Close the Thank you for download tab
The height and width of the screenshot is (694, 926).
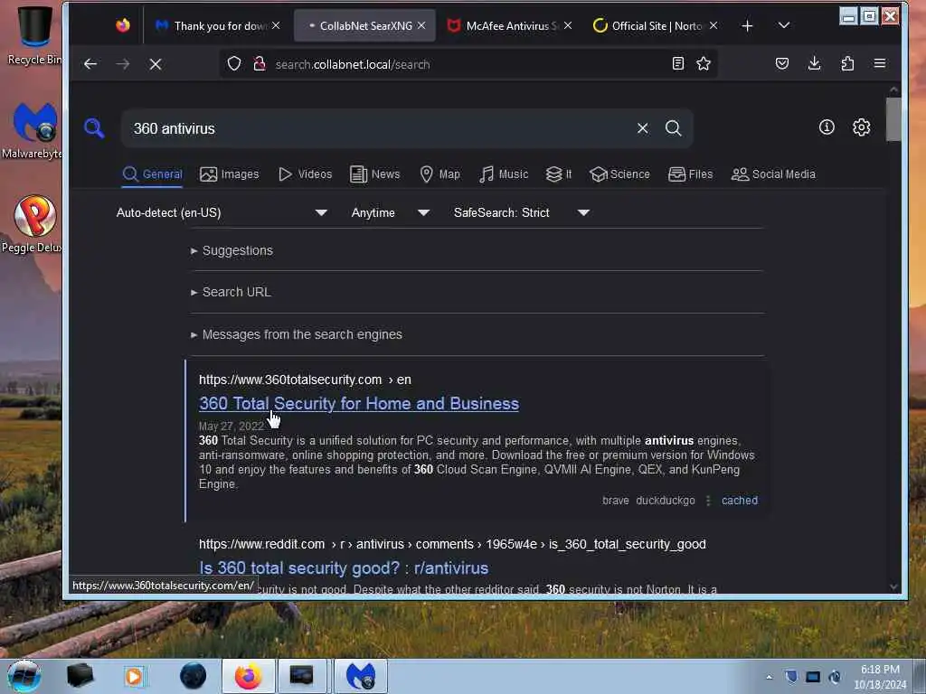(x=276, y=25)
